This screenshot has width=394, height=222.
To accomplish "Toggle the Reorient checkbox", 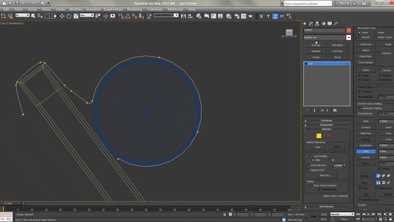I will click(380, 53).
